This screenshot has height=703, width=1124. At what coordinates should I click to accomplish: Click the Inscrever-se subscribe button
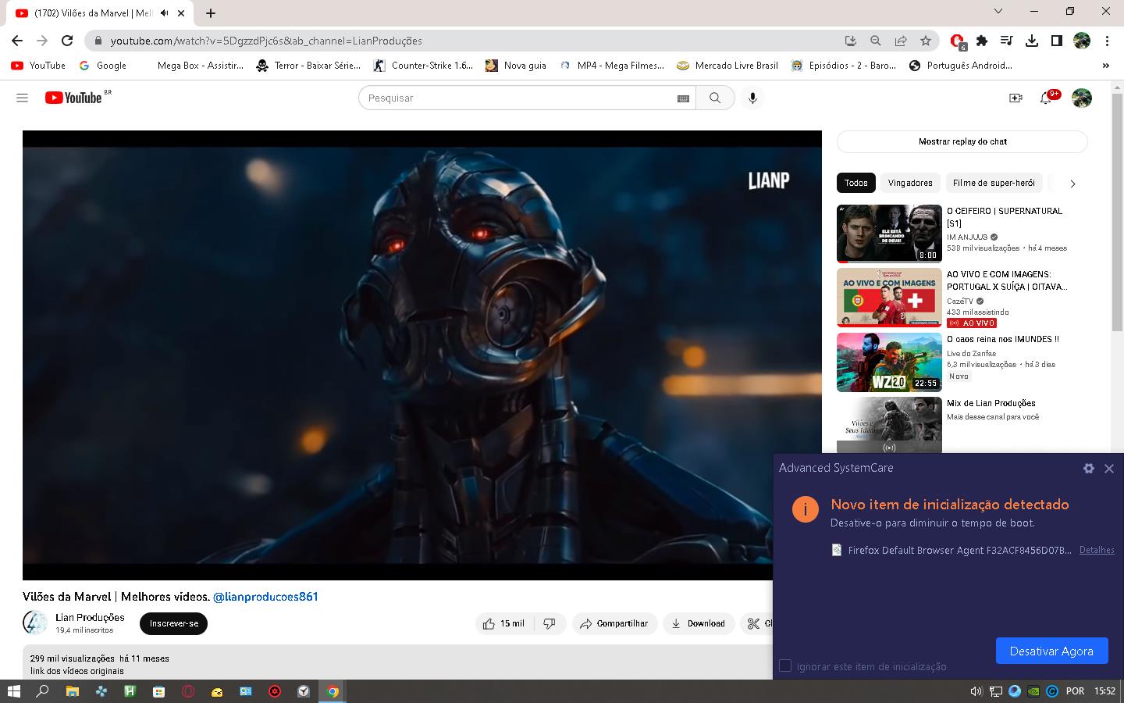[173, 623]
